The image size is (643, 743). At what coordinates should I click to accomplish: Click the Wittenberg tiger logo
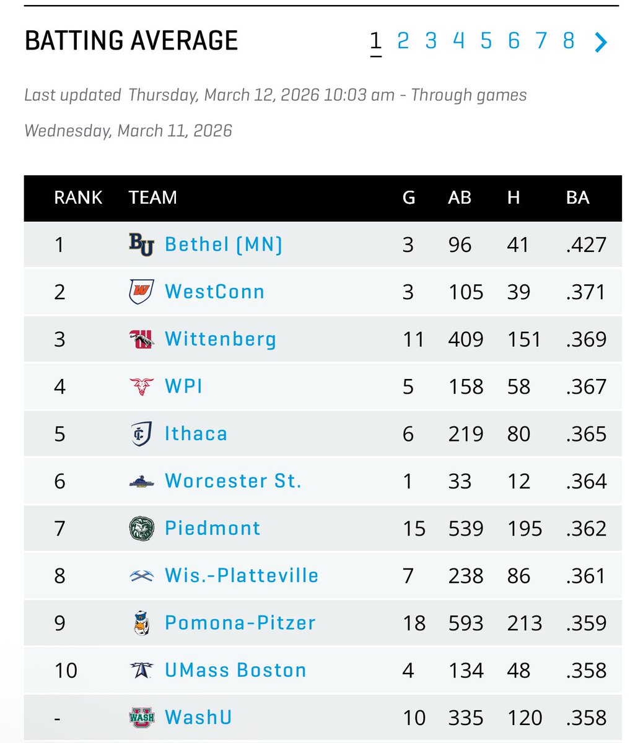pos(141,339)
